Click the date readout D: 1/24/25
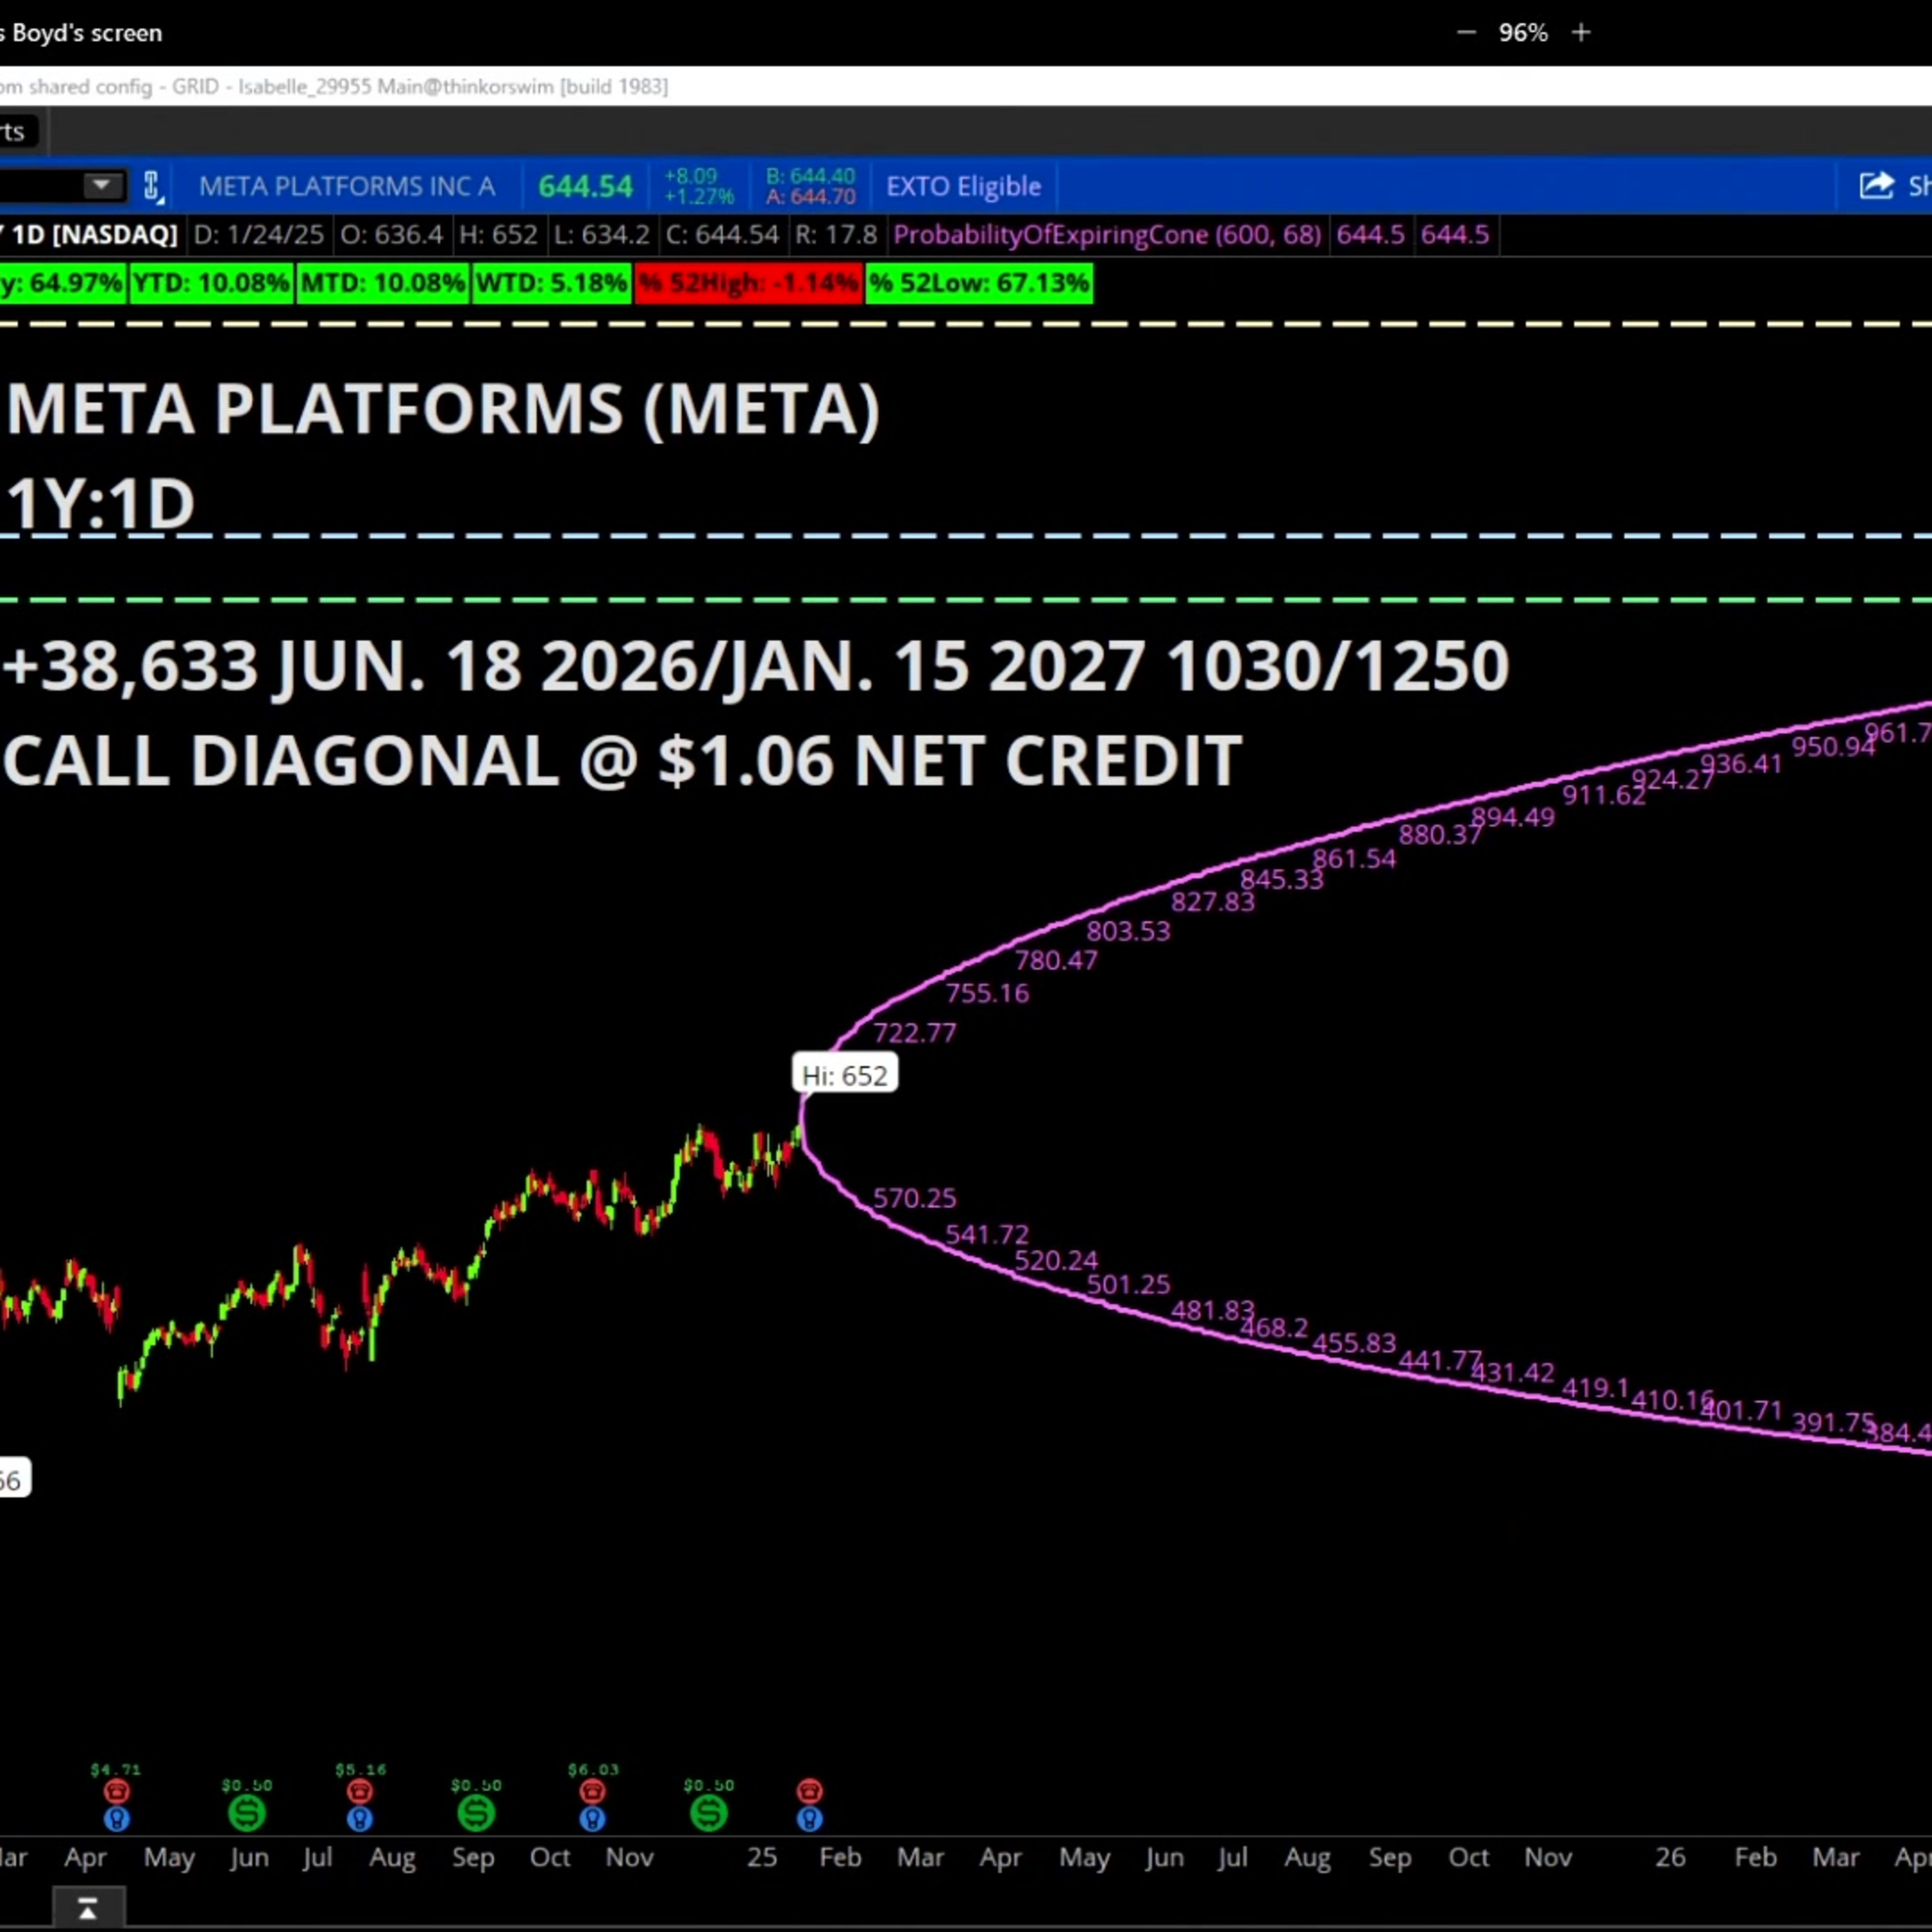The image size is (1932, 1932). click(258, 235)
